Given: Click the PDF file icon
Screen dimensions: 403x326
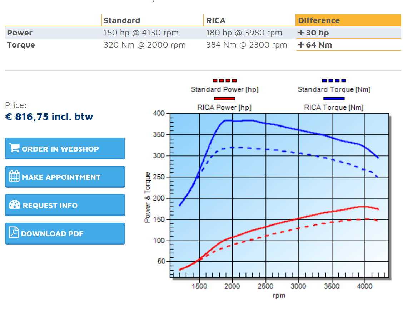Looking at the screenshot, I should (x=14, y=233).
